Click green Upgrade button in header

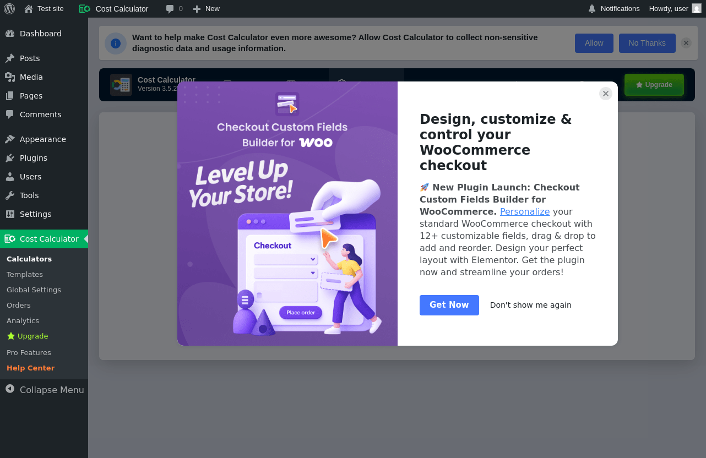point(654,85)
